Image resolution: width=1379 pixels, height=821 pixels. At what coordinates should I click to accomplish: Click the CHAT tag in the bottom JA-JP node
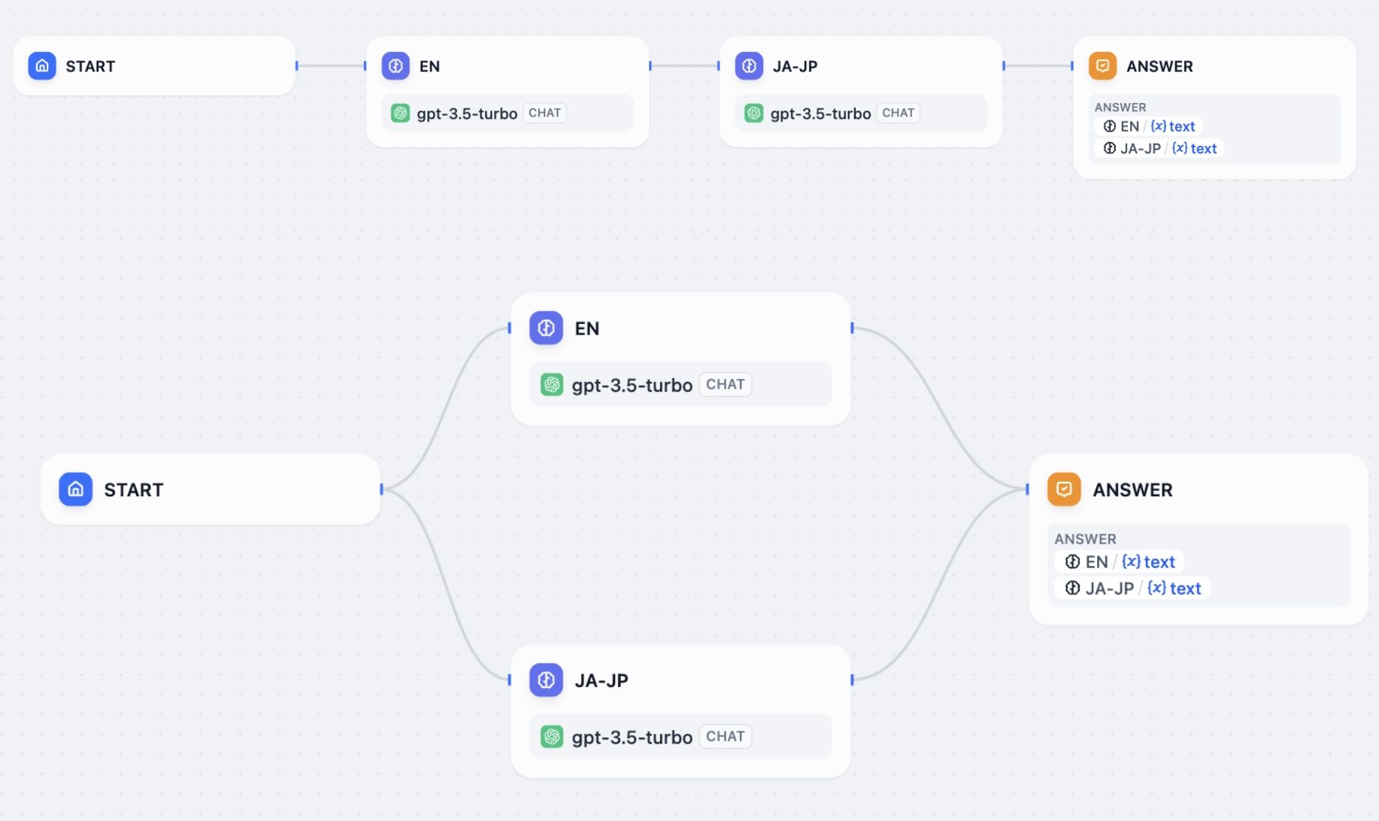[x=725, y=736]
